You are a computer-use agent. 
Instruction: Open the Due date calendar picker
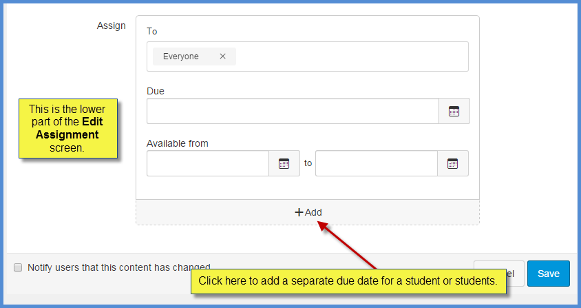click(x=454, y=111)
